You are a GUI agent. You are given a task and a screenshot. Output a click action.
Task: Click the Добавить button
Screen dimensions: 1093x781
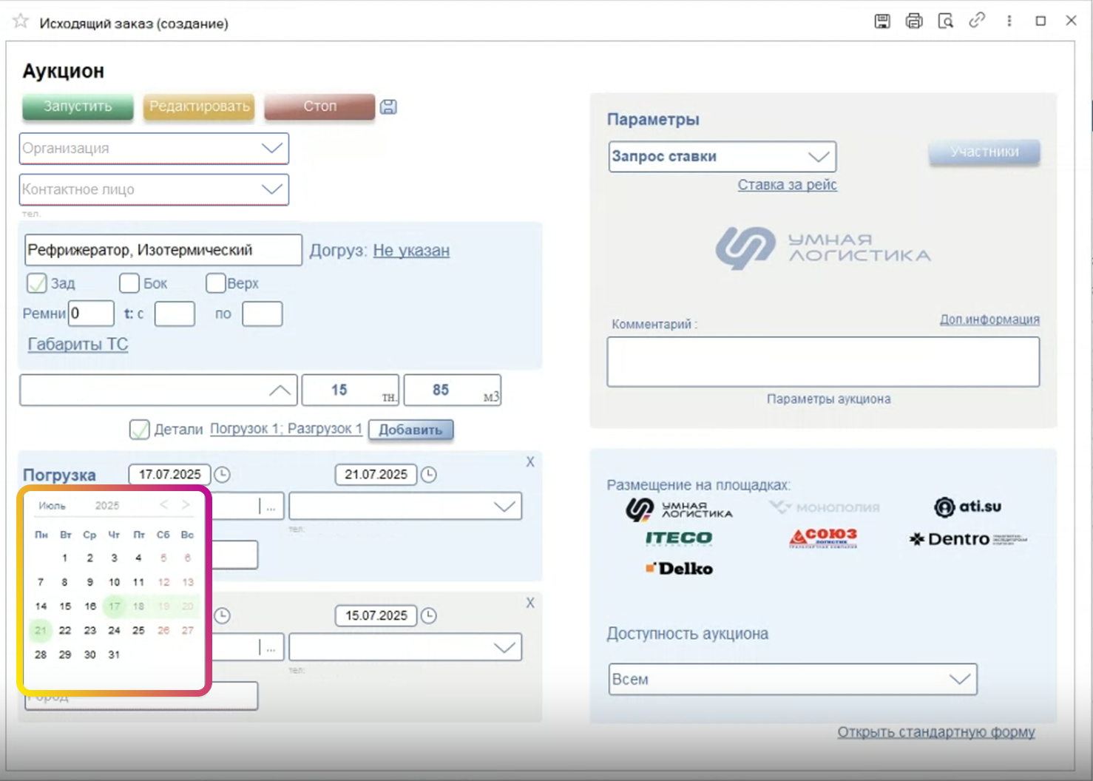[411, 430]
